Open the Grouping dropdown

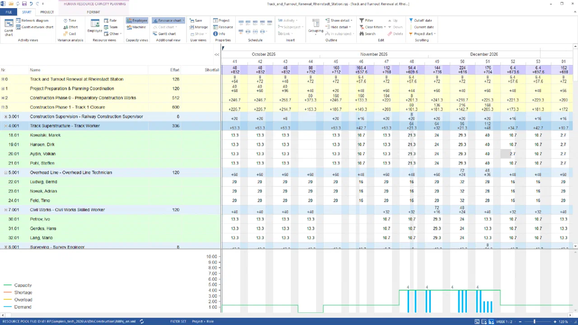[x=316, y=27]
